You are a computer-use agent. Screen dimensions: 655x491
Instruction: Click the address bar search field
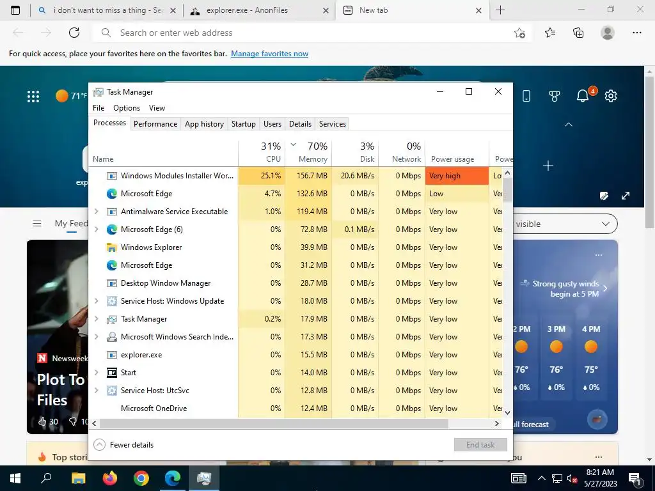(x=312, y=33)
